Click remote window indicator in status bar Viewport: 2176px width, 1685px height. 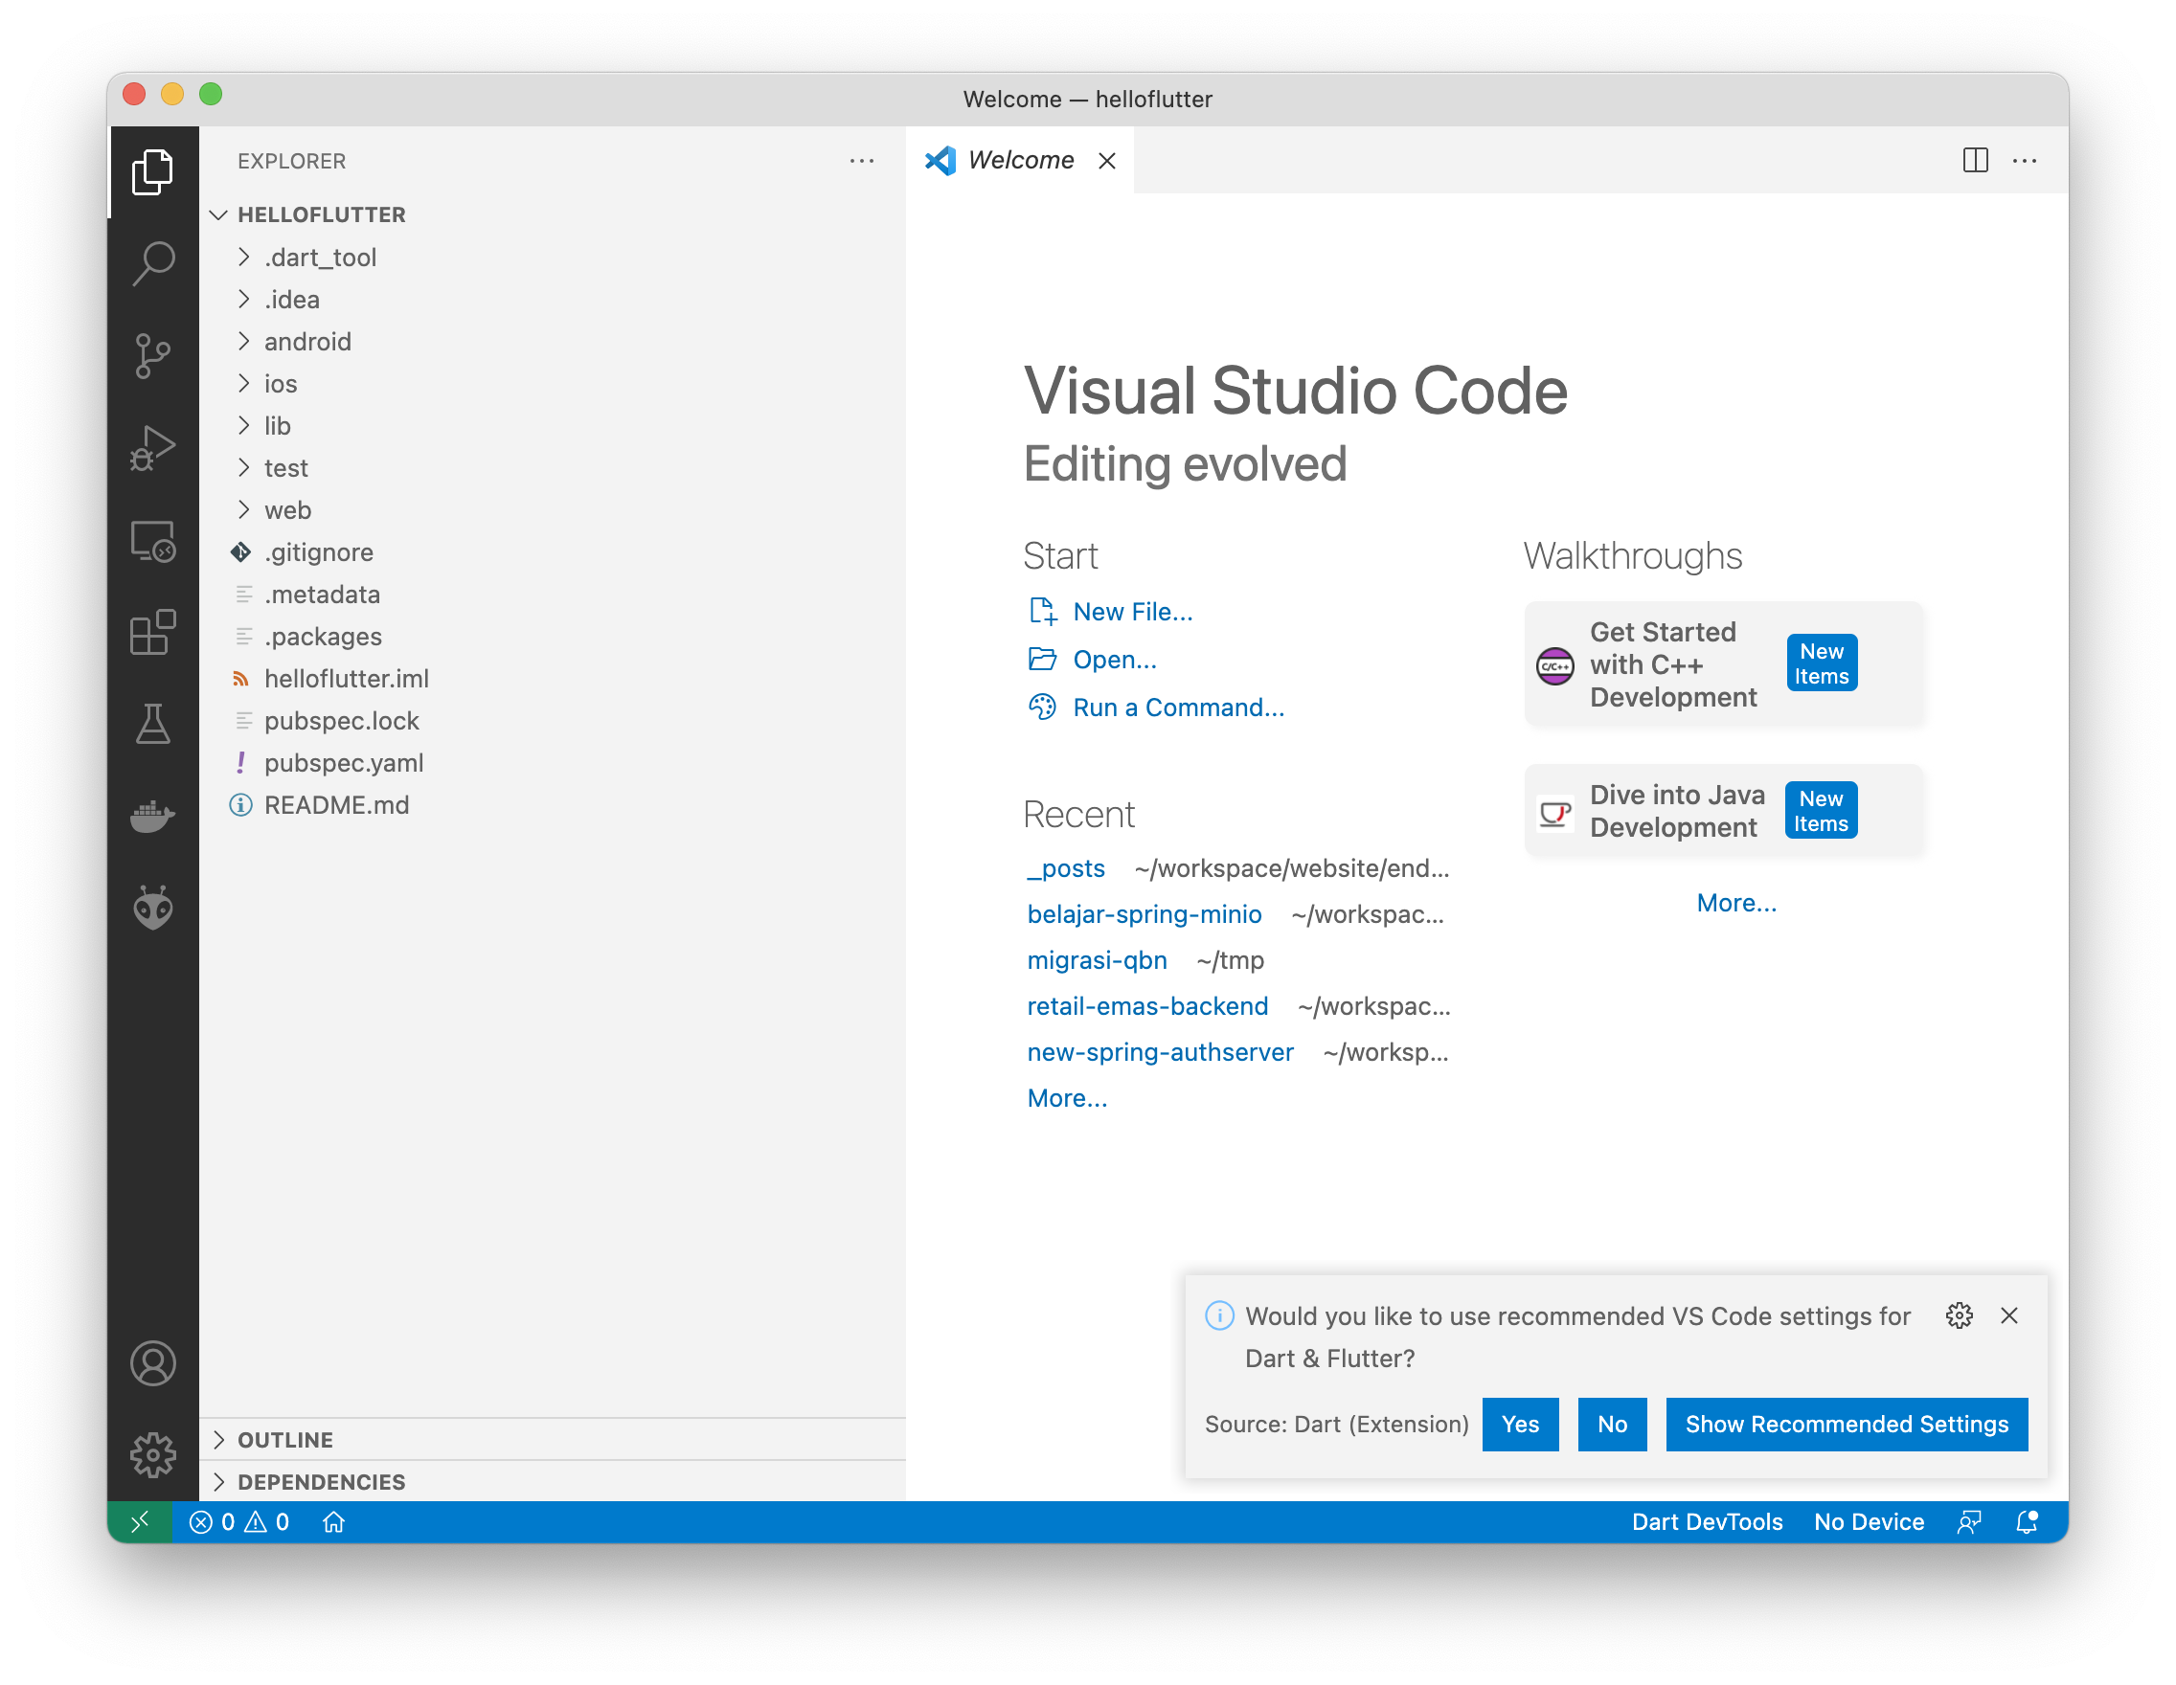pyautogui.click(x=140, y=1520)
